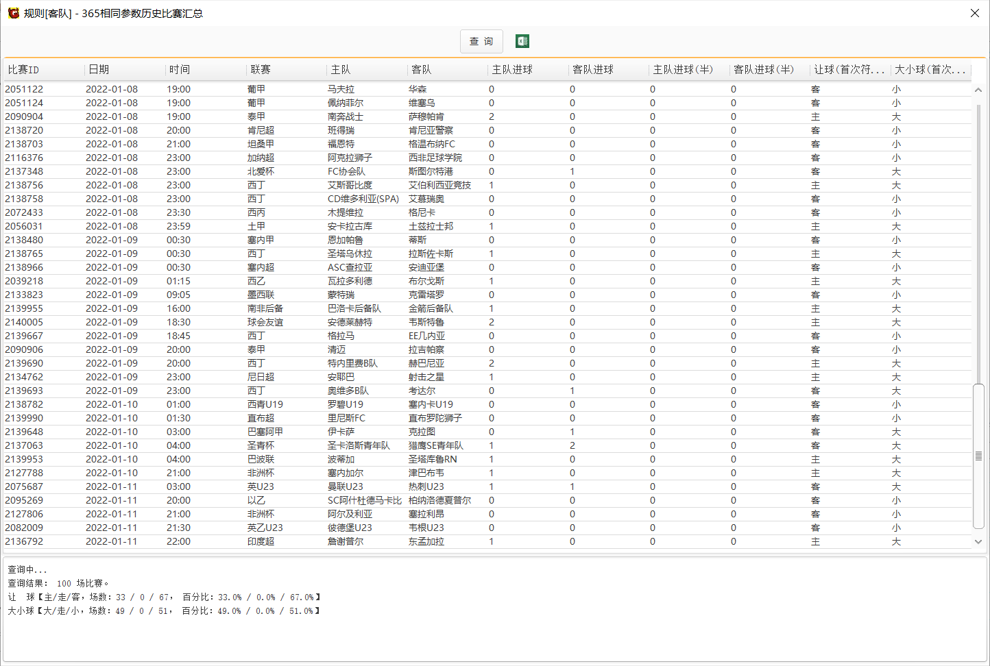Screen dimensions: 990x666
Task: Select match ID 2072433
Action: [24, 212]
